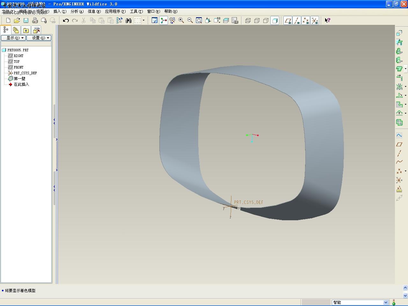The width and height of the screenshot is (408, 306).
Task: Switch to hidden line display mode
Action: pyautogui.click(x=257, y=20)
